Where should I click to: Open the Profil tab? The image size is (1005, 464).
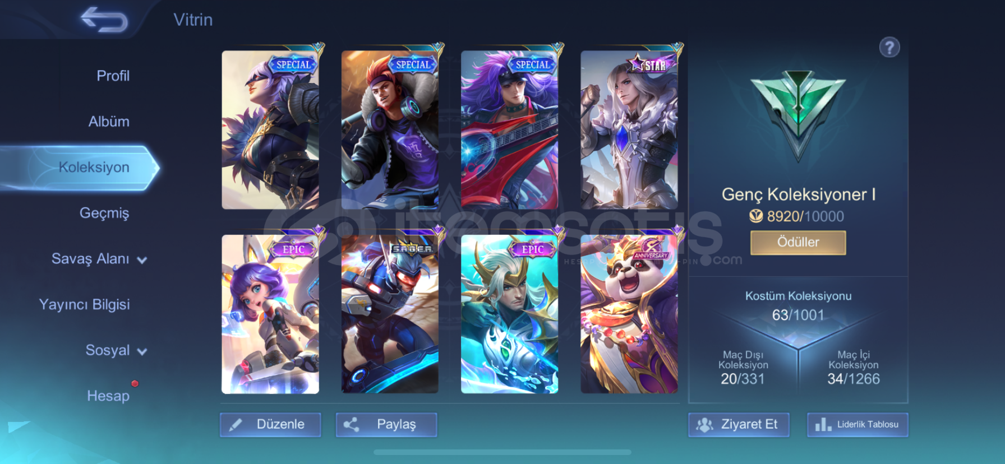coord(113,76)
